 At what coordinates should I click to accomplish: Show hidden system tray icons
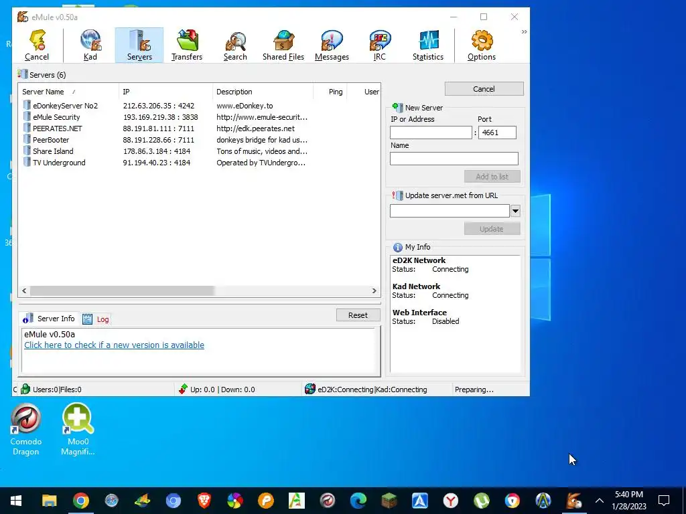(600, 501)
